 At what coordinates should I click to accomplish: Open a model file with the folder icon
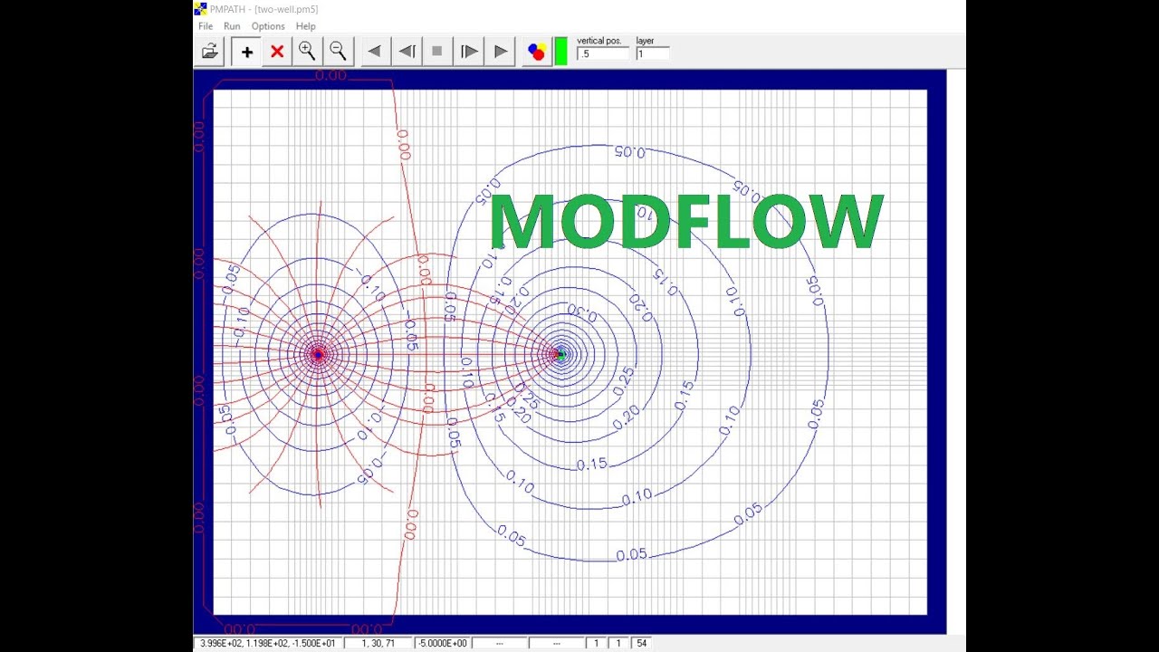tap(209, 52)
